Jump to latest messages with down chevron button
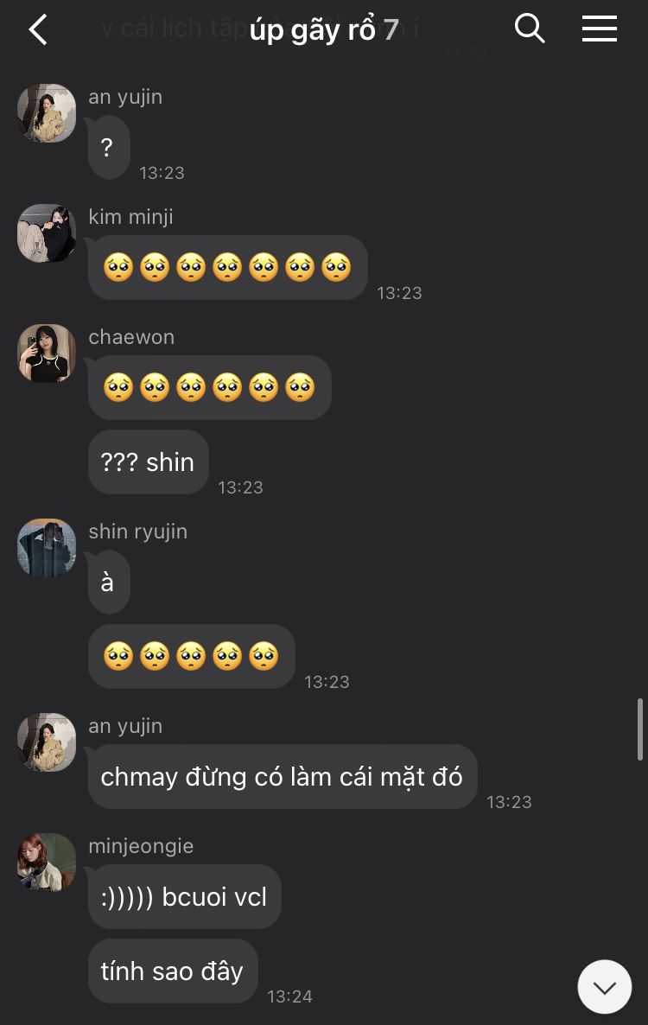 pos(604,986)
